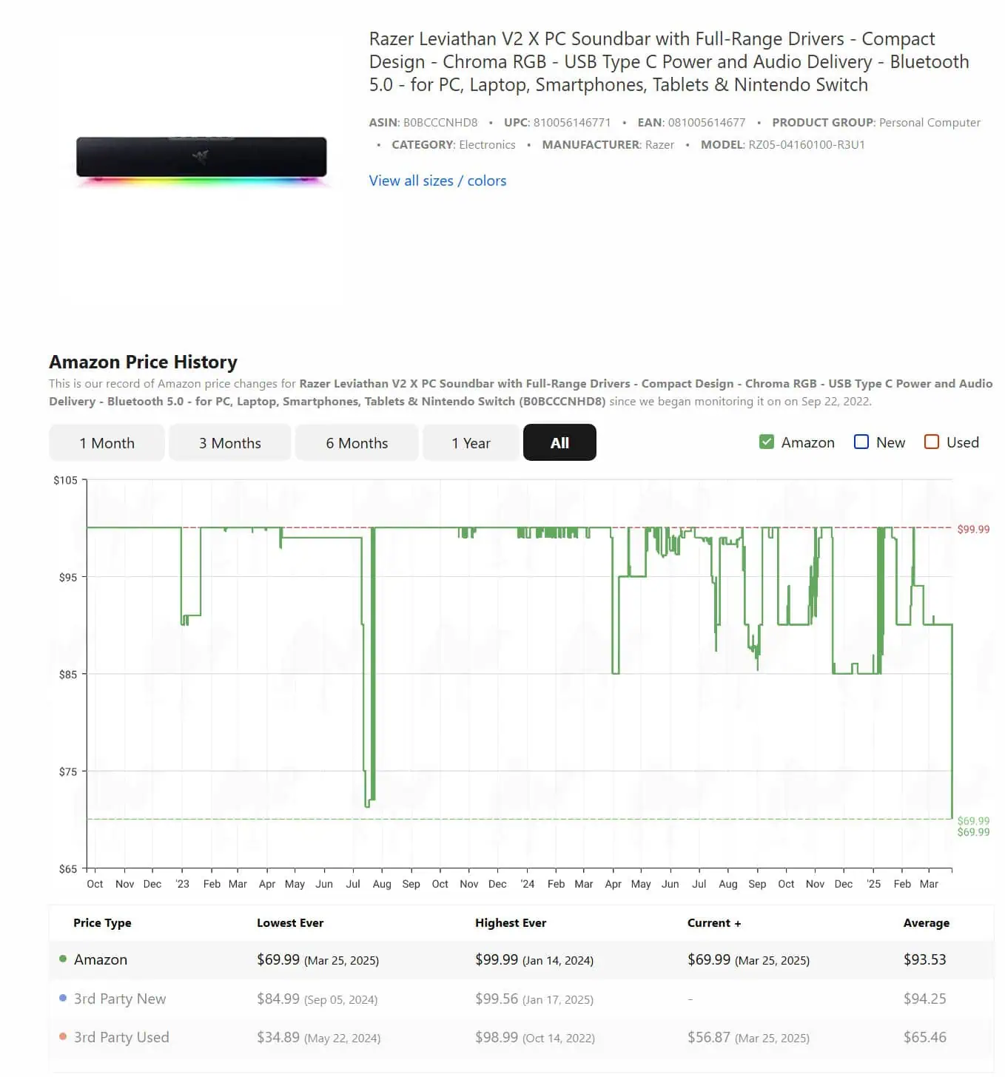Screen dimensions: 1005x1077
Task: Enable the New price checkbox
Action: click(x=861, y=442)
